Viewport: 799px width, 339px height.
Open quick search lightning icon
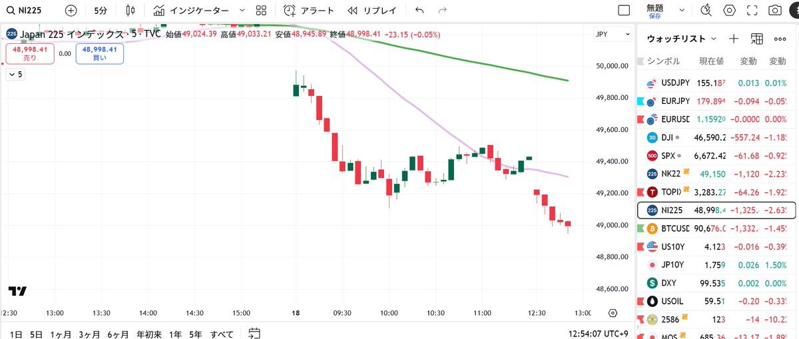point(706,11)
